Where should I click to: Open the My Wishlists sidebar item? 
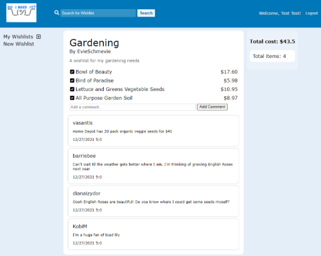18,37
